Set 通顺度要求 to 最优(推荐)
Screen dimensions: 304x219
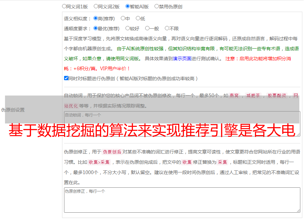point(95,28)
